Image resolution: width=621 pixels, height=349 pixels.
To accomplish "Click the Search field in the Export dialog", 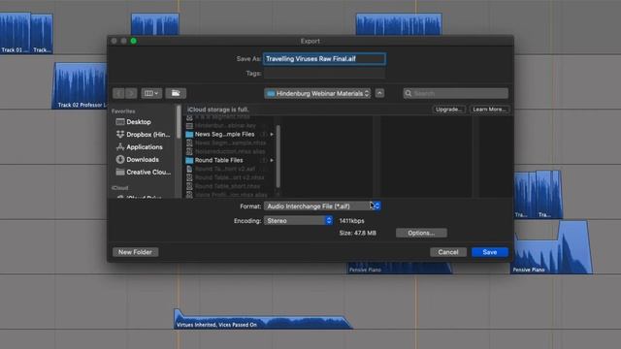I will [455, 93].
